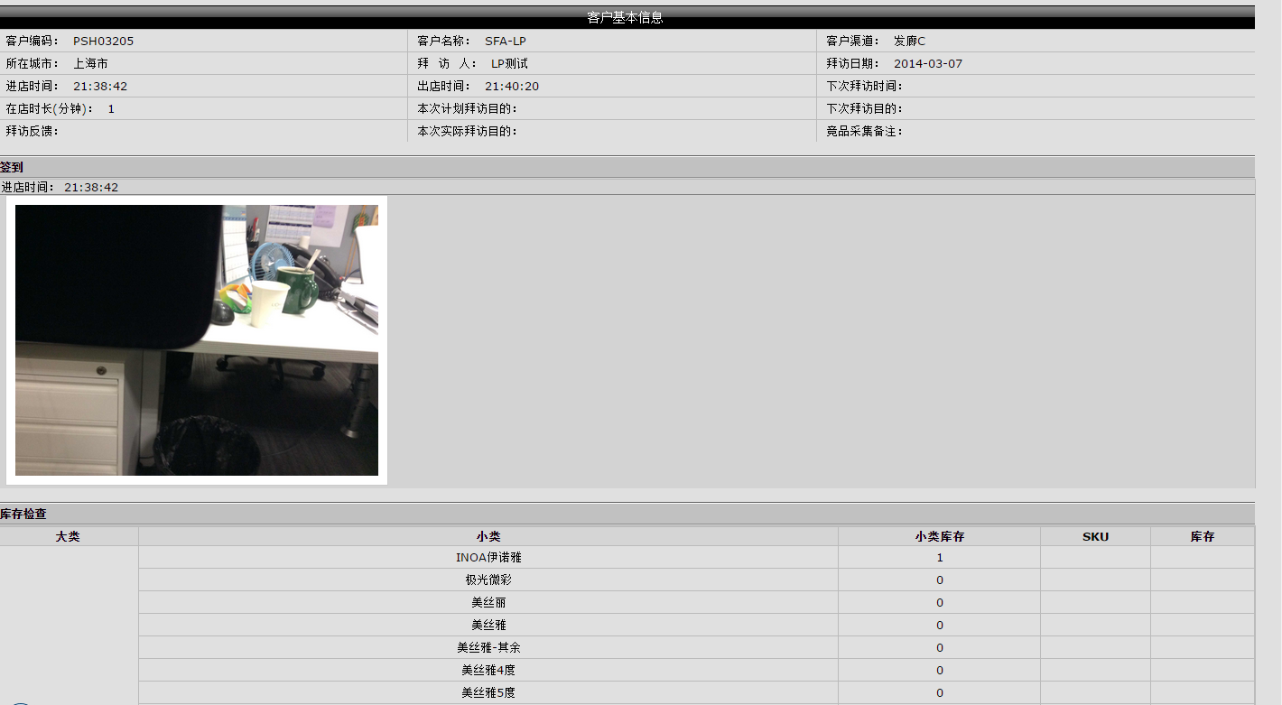Select the 美丝雅4度 subcategory row
The height and width of the screenshot is (705, 1282).
click(488, 671)
